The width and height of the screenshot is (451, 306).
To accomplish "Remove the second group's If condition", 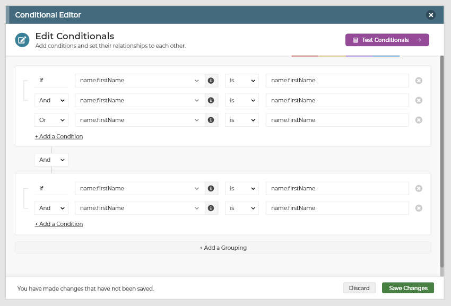I will [419, 188].
